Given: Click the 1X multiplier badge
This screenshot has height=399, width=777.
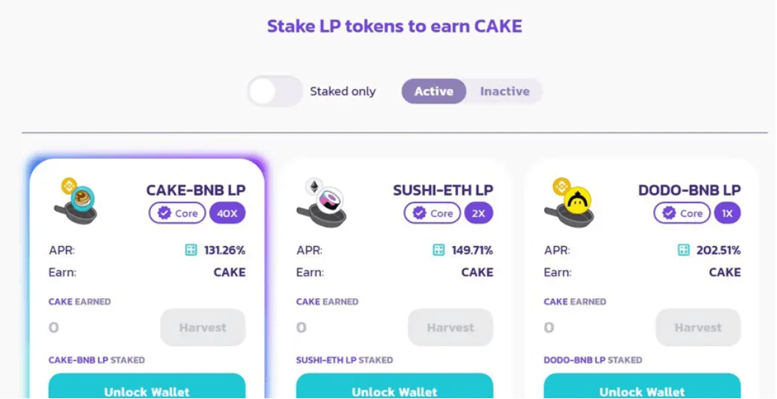Looking at the screenshot, I should pos(728,213).
